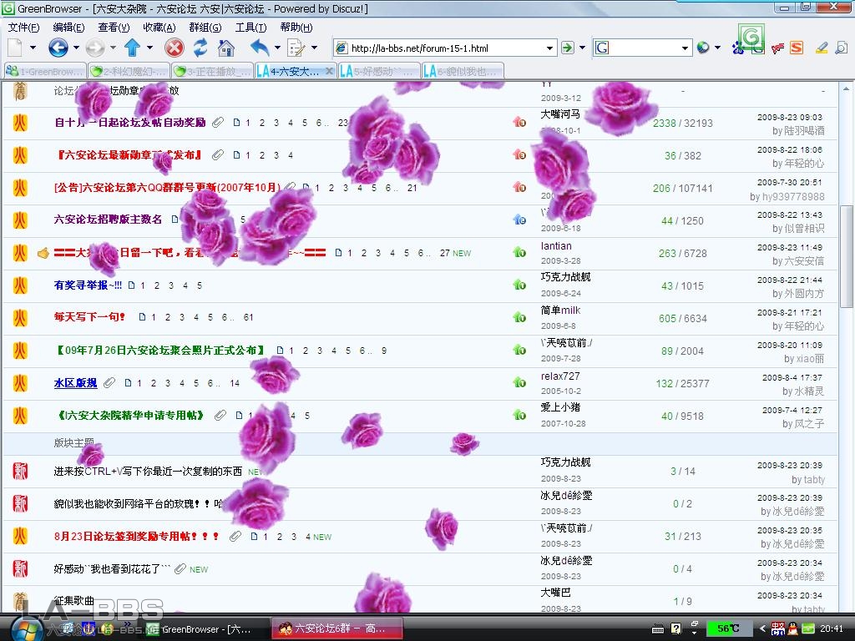
Task: Refresh the current page
Action: click(200, 48)
